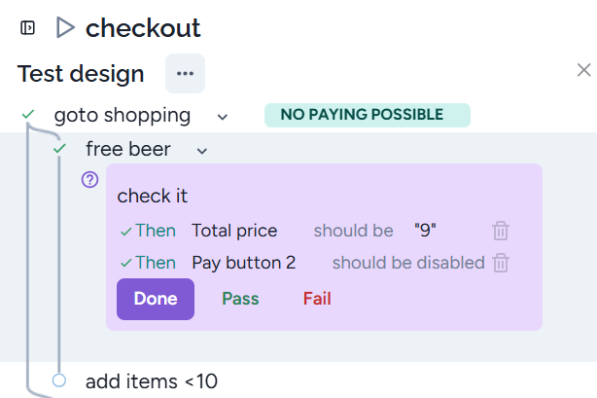Viewport: 597px width, 398px height.
Task: Run the checkout test with play icon
Action: [x=65, y=28]
